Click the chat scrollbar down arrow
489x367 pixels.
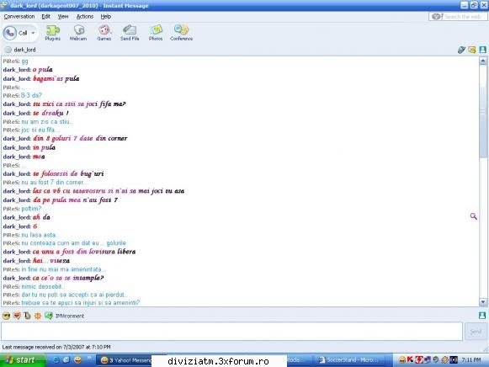(x=483, y=302)
